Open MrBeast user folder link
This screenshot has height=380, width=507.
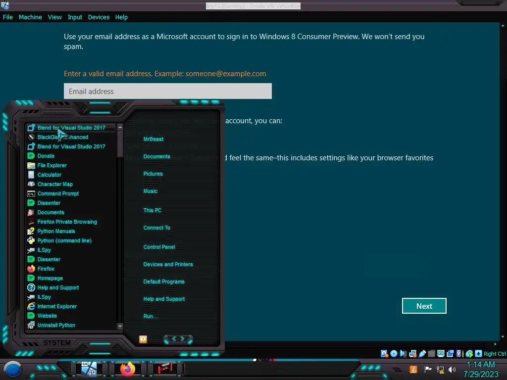pyautogui.click(x=153, y=139)
